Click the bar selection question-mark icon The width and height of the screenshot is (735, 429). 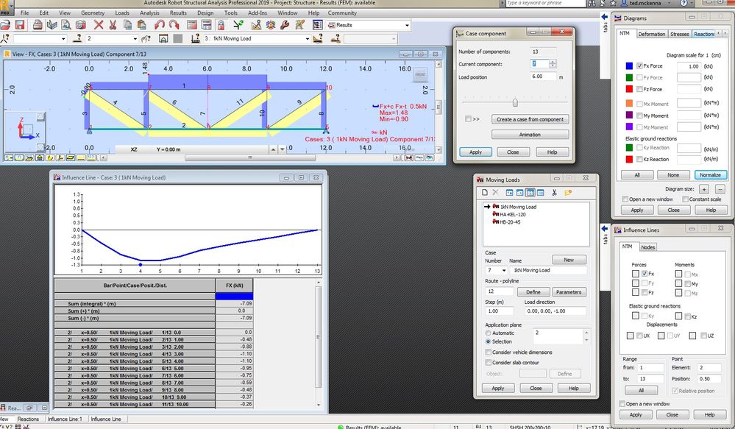tap(78, 38)
